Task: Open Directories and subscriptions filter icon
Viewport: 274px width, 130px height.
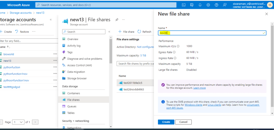Action: tap(192, 5)
